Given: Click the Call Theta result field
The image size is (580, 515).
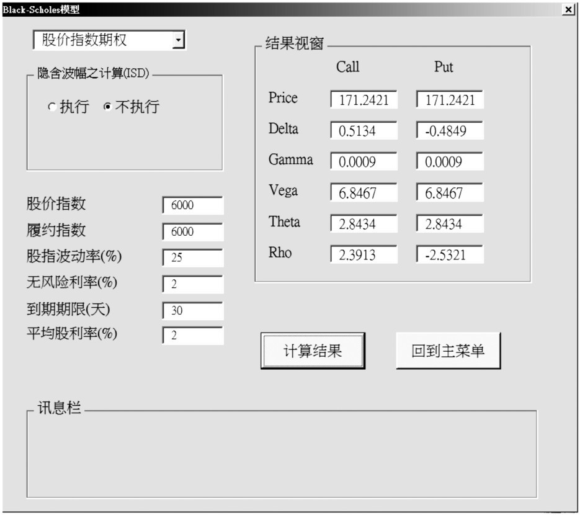Looking at the screenshot, I should tap(364, 224).
